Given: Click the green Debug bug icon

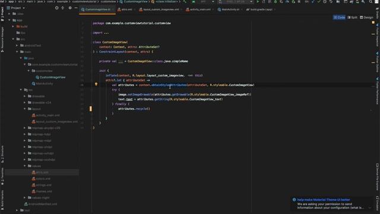Looking at the screenshot, I should coord(275,2).
